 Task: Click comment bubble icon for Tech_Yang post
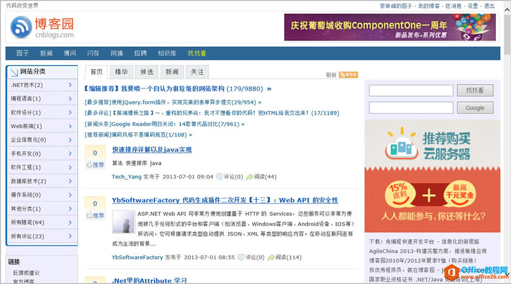tap(219, 176)
